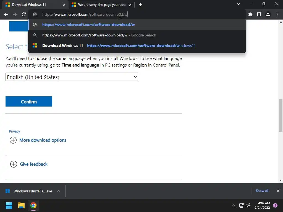Viewport: 283px width, 212px height.
Task: Switch to the 'We are sorry' tab
Action: point(102,5)
